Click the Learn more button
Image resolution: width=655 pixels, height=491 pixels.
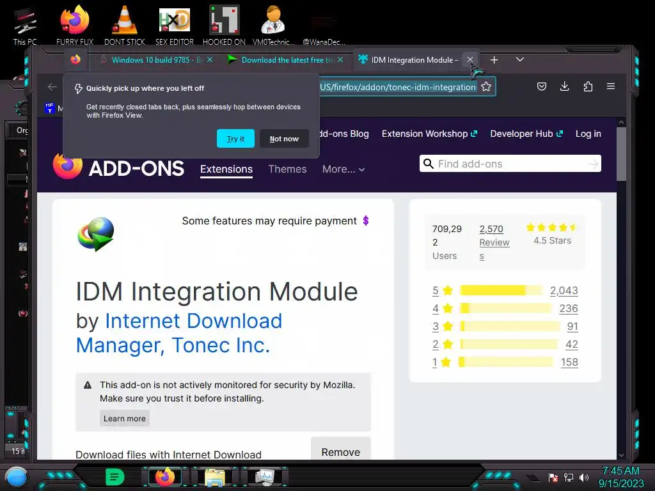(x=125, y=418)
